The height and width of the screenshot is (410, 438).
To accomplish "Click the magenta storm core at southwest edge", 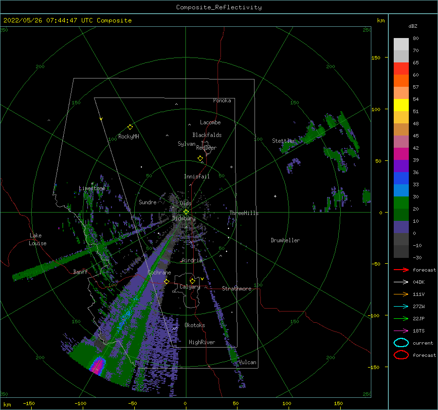I will [x=98, y=366].
